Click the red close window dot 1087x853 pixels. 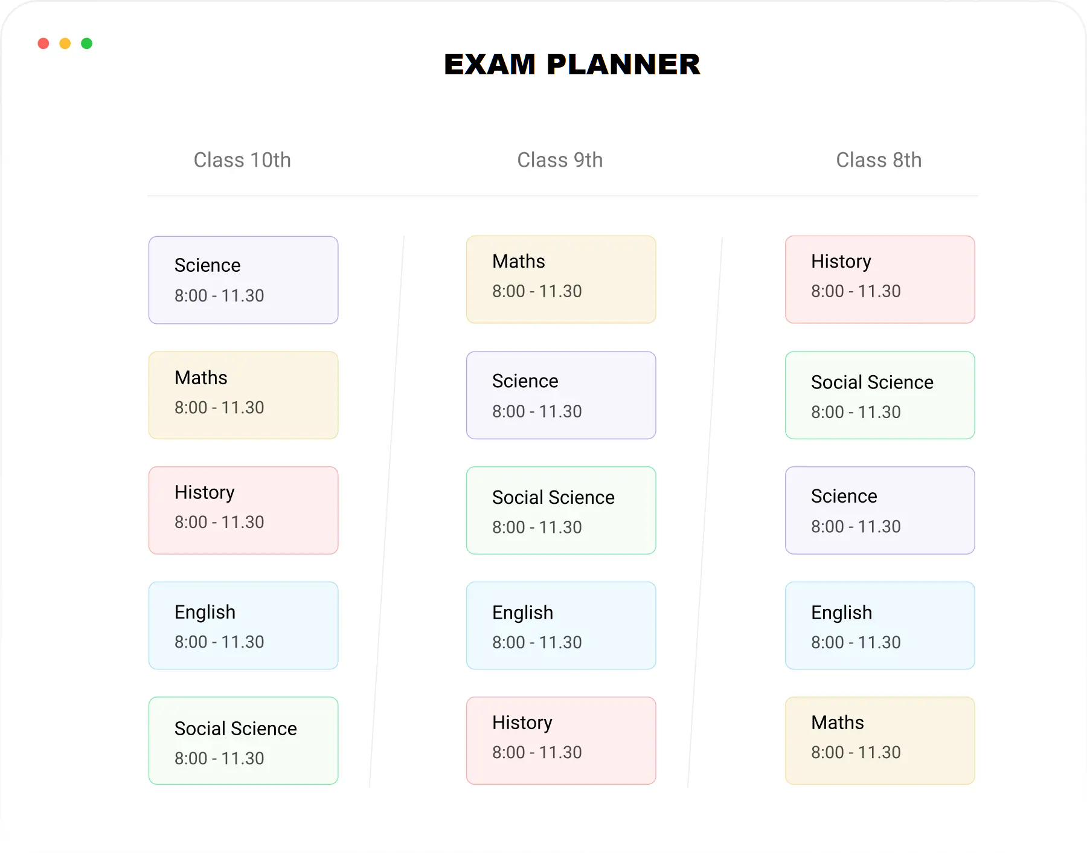[x=43, y=43]
